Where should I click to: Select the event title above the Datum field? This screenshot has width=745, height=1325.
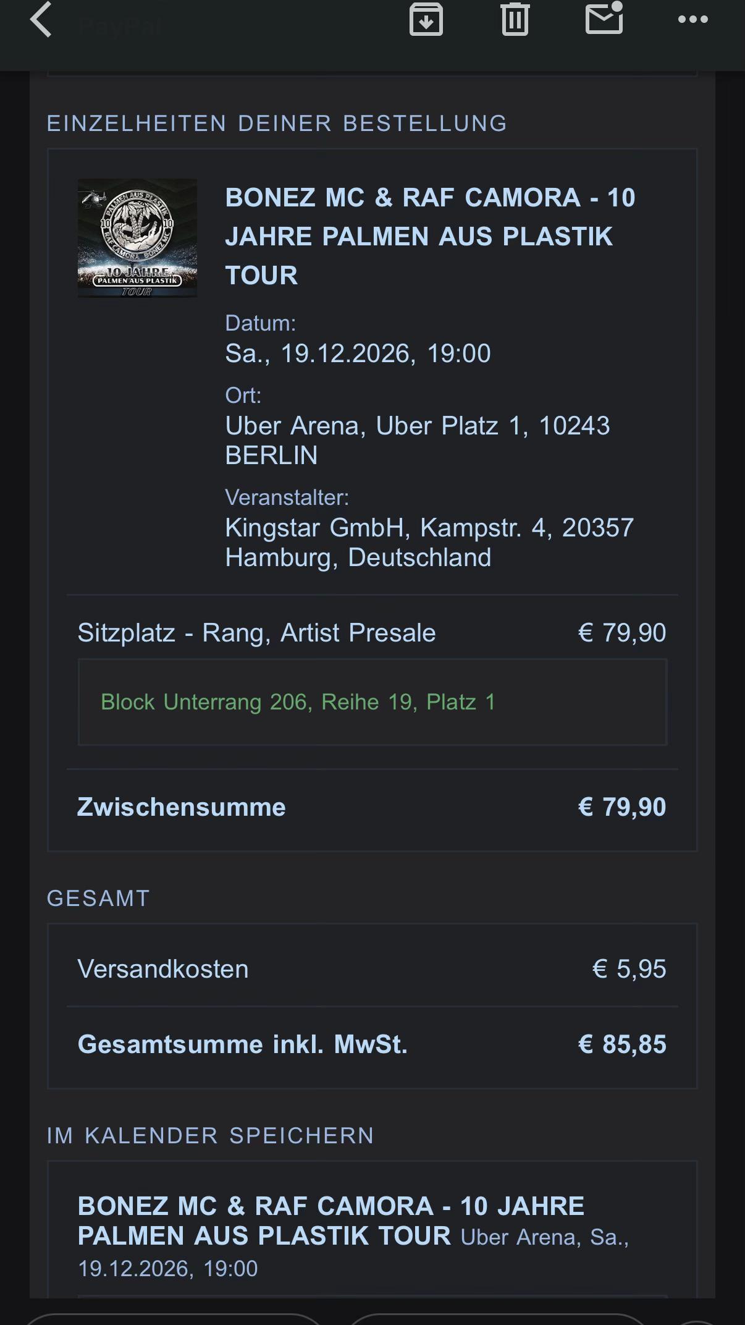pyautogui.click(x=430, y=237)
